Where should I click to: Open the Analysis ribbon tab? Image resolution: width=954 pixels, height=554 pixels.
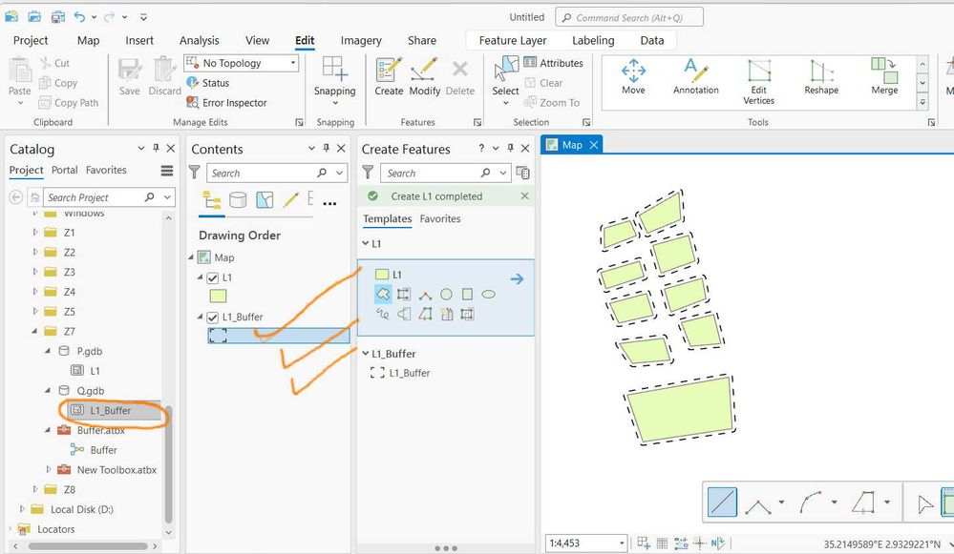tap(199, 40)
